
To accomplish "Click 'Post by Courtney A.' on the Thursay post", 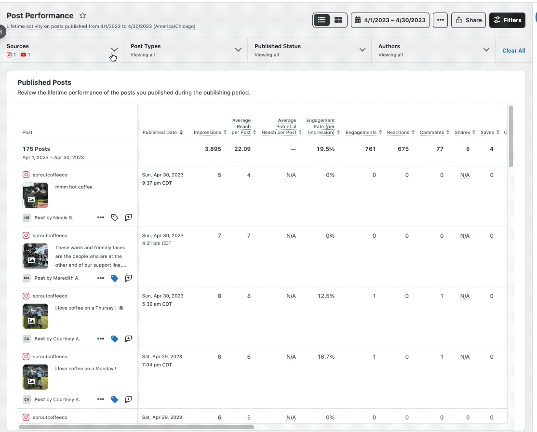I will 57,339.
